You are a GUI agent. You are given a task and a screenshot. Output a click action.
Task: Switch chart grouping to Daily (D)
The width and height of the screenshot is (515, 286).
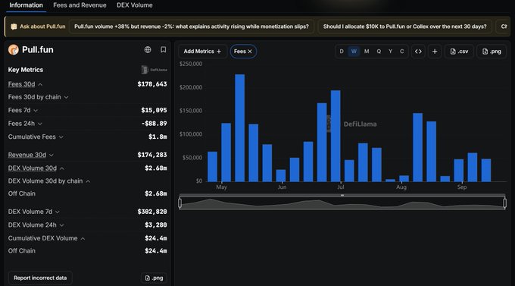pyautogui.click(x=342, y=52)
